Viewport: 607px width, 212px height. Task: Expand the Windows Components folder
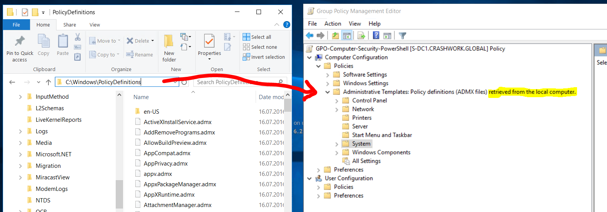click(337, 152)
